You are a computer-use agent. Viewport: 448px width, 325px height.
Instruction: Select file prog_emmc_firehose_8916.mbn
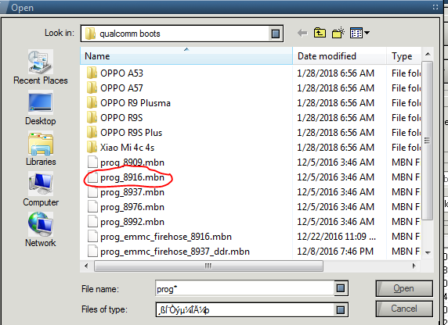[160, 237]
